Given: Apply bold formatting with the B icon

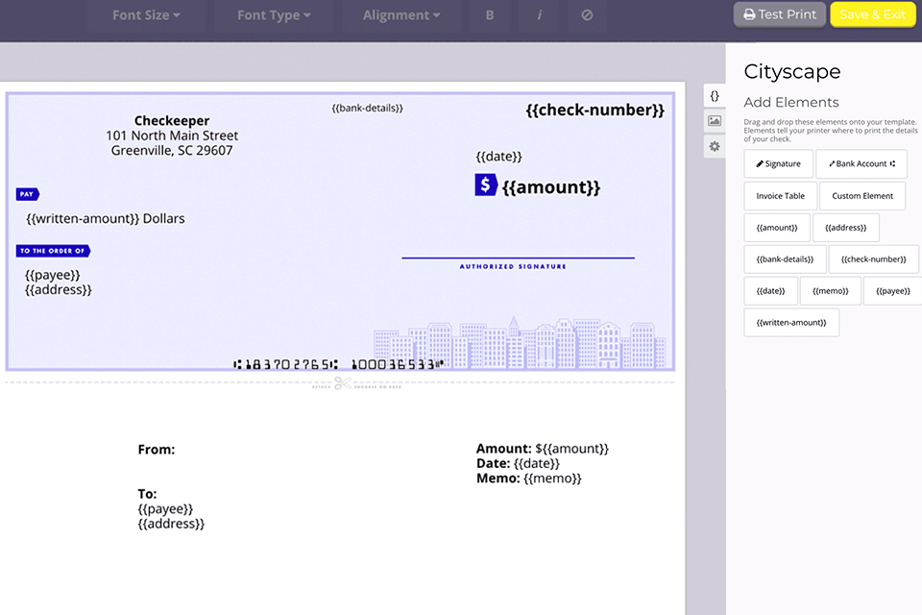Looking at the screenshot, I should point(489,15).
